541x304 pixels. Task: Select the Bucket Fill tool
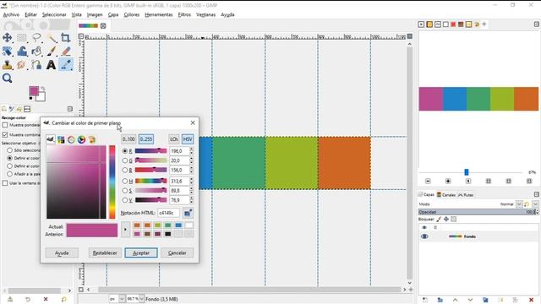click(36, 52)
